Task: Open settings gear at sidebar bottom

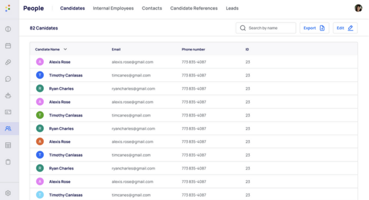Action: (x=8, y=193)
